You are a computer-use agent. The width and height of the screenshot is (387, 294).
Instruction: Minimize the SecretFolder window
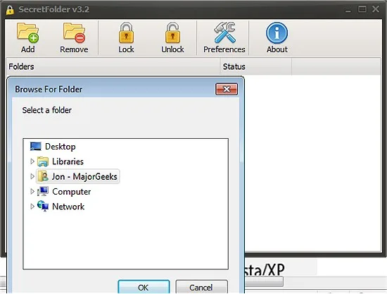[348, 10]
